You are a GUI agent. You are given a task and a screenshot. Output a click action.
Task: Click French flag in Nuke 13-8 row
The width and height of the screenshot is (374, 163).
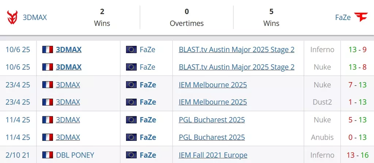pyautogui.click(x=47, y=67)
